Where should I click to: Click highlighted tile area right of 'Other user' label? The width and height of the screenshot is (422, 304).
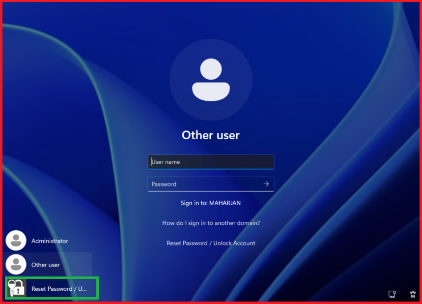[76, 265]
